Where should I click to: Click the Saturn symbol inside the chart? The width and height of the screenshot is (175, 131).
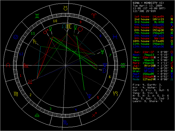tap(34, 42)
